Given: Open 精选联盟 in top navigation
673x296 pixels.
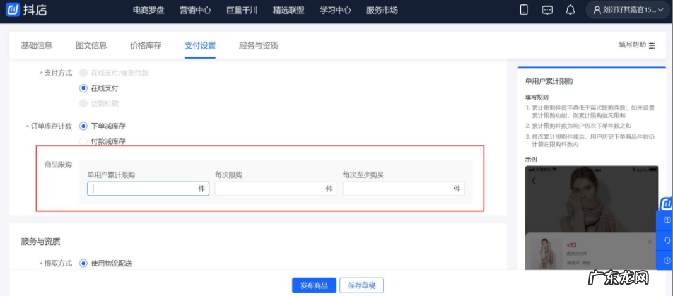Looking at the screenshot, I should [x=288, y=10].
